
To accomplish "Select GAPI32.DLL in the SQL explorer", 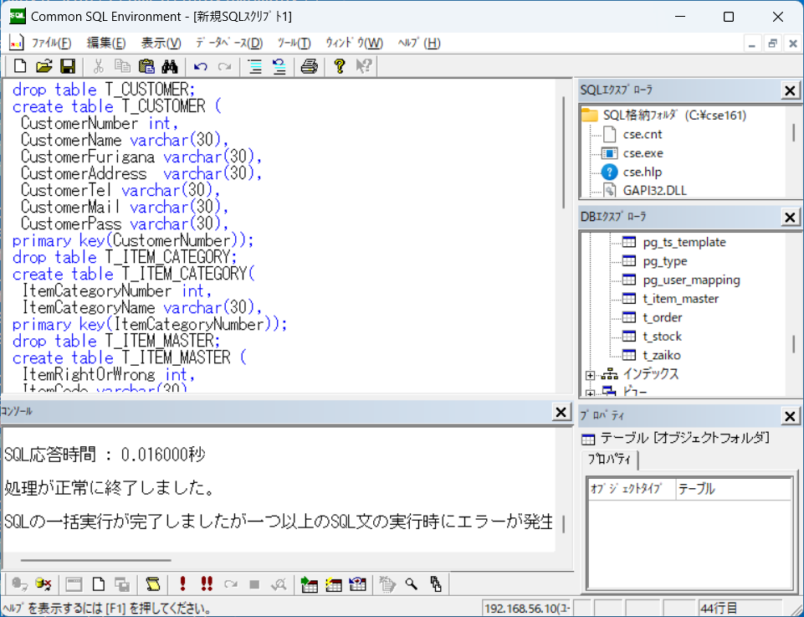I will pyautogui.click(x=655, y=191).
